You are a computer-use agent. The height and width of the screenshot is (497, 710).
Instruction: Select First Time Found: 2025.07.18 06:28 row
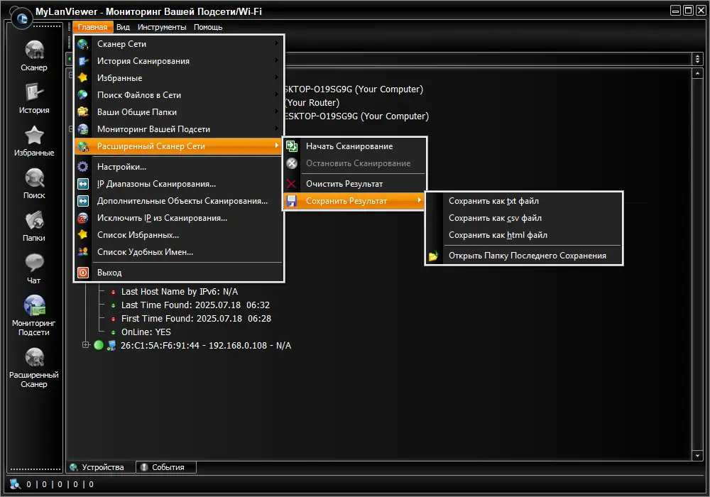[x=196, y=319]
